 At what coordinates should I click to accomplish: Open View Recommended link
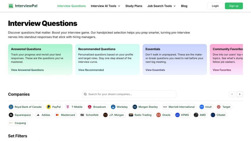click(91, 70)
